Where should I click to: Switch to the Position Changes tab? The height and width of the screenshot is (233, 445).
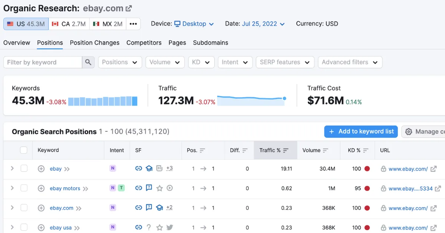point(95,43)
